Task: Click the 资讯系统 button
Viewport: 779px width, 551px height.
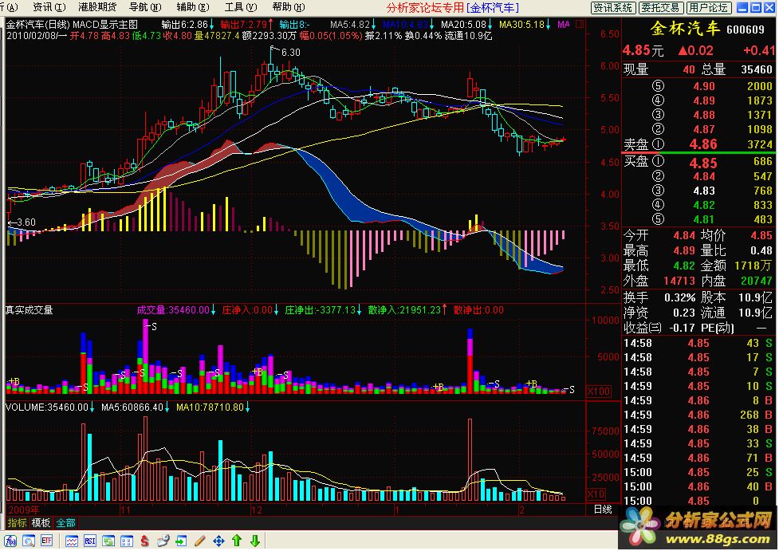Action: point(612,7)
